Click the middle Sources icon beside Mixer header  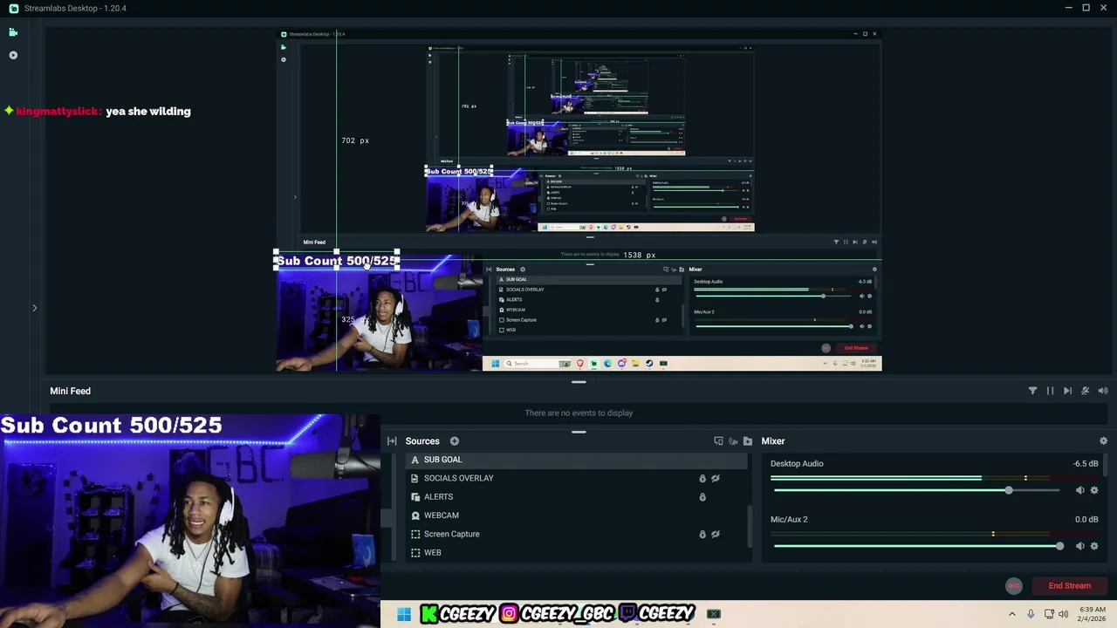pos(733,441)
